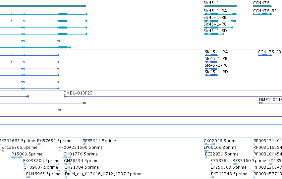Viewport: 282px width, 179px height.
Task: Click the RE35160.5prime EST glyph
Action: [235, 164]
